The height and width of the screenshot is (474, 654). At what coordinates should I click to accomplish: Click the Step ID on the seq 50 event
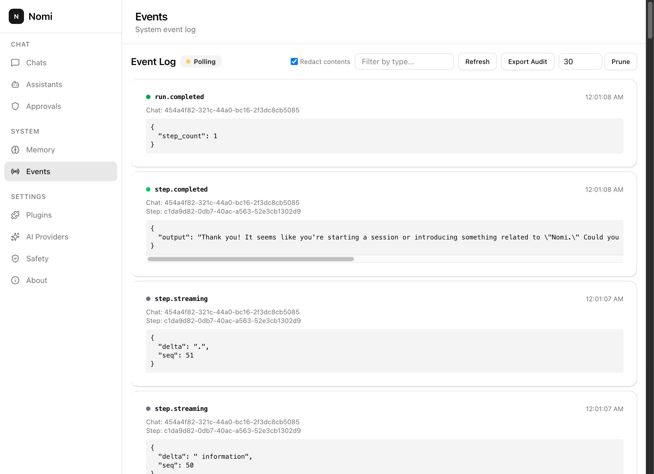(223, 431)
